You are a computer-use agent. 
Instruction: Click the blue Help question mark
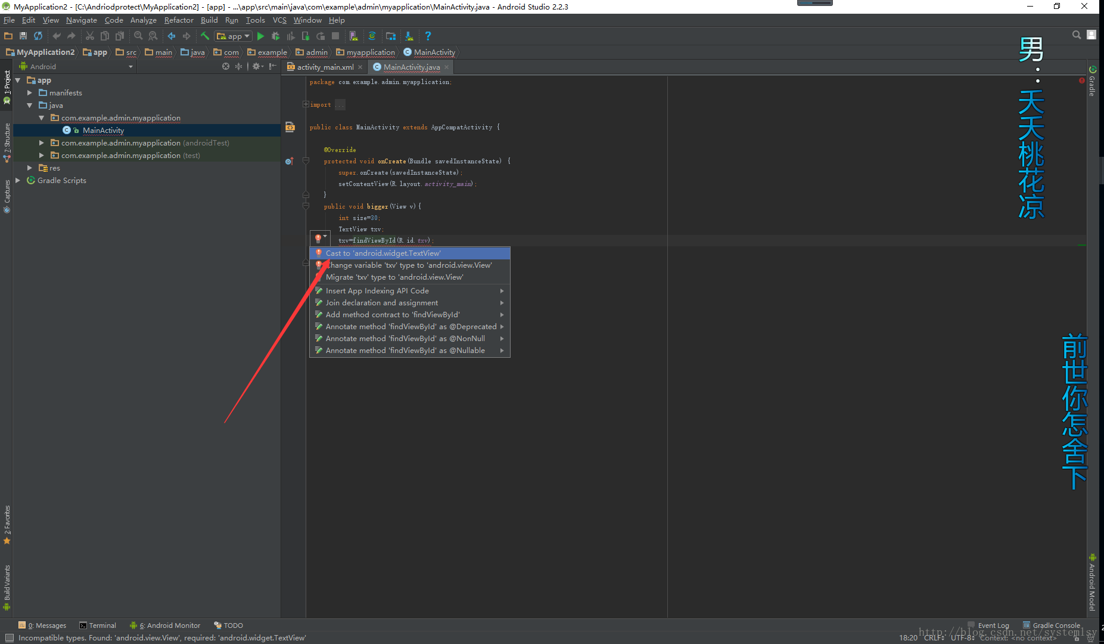point(428,36)
